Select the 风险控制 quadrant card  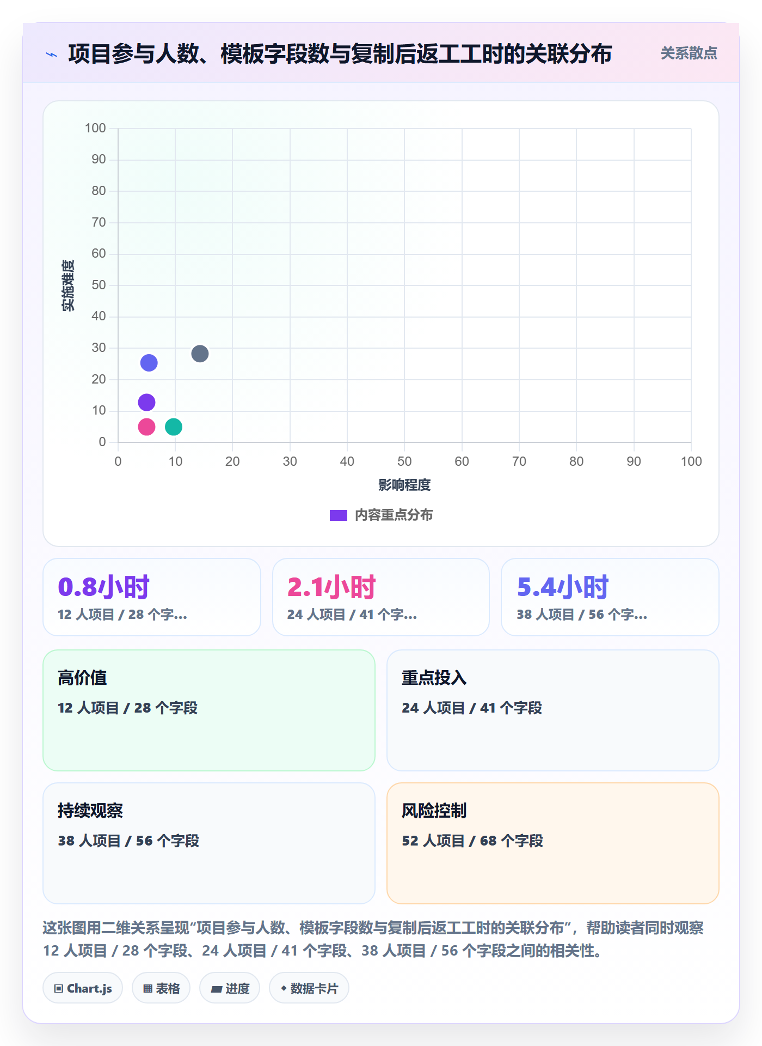coord(553,843)
